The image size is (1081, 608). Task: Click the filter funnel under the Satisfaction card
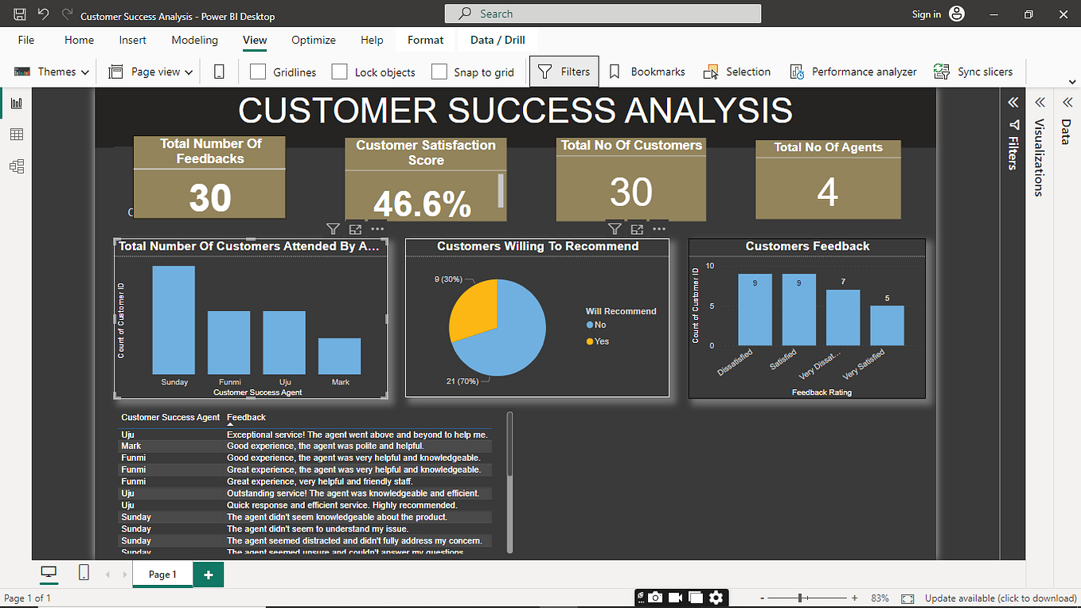coord(333,228)
